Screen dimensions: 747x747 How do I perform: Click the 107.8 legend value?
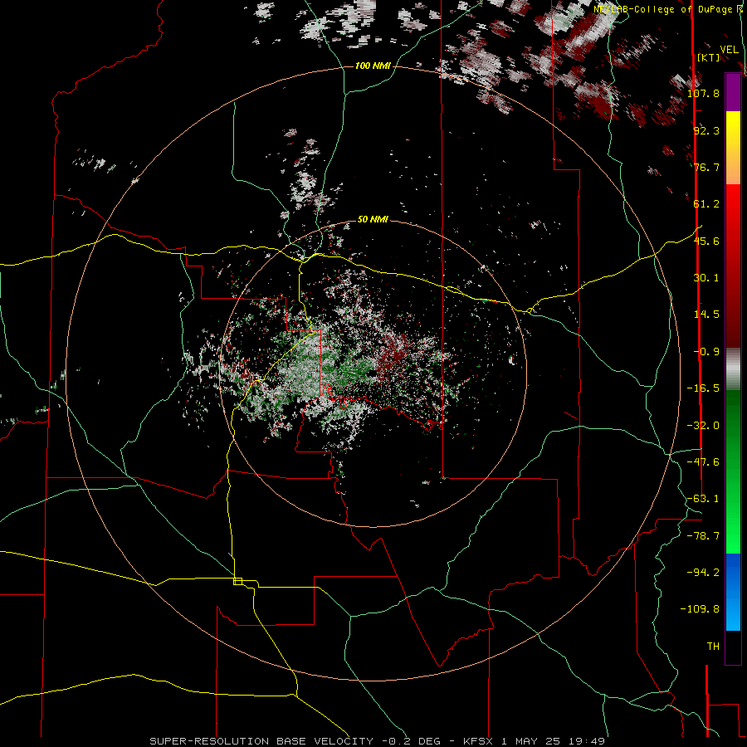point(703,93)
